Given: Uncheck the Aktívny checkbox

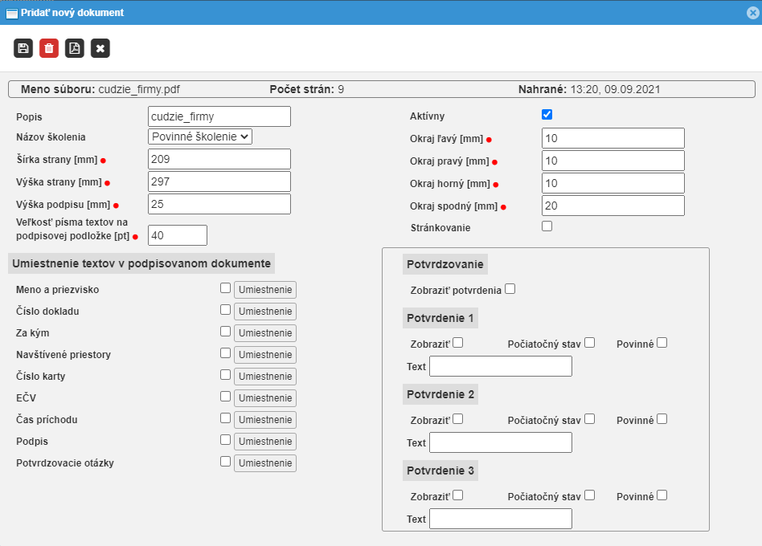Looking at the screenshot, I should click(547, 115).
